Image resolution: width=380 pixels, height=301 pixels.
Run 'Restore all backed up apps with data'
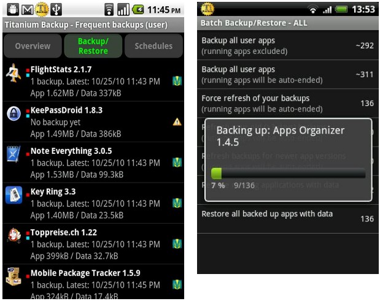(288, 218)
